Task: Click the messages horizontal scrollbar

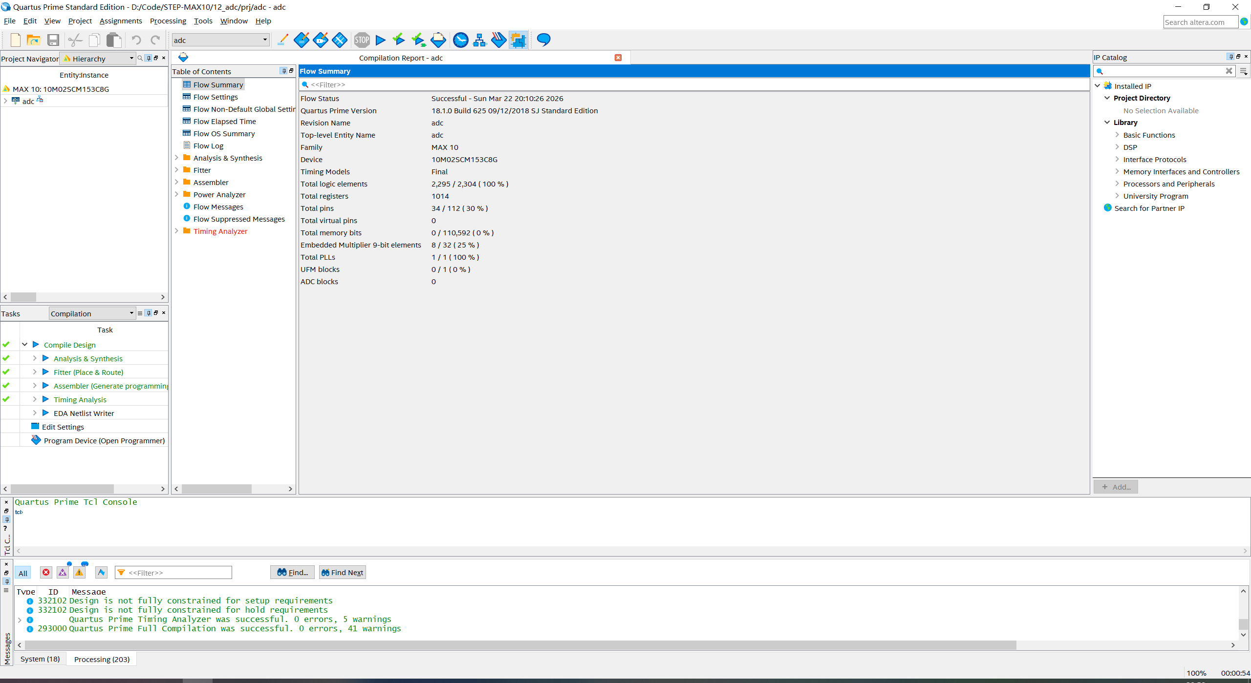Action: coord(518,645)
